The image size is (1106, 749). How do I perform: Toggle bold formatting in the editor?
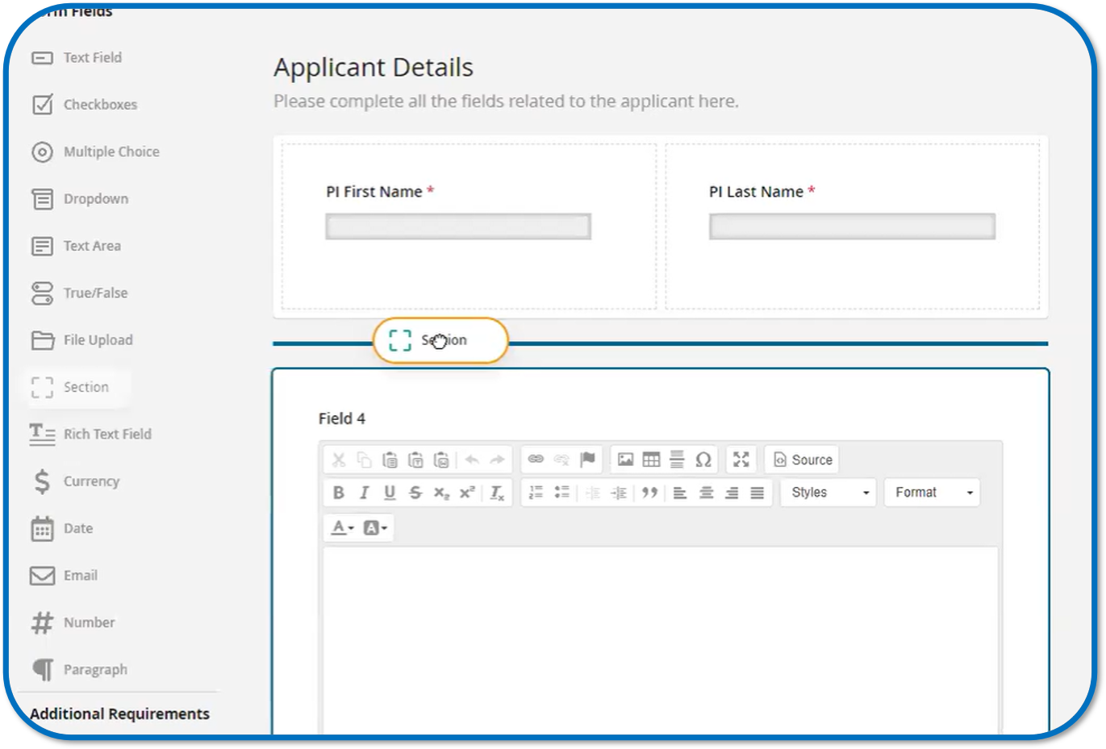click(339, 493)
